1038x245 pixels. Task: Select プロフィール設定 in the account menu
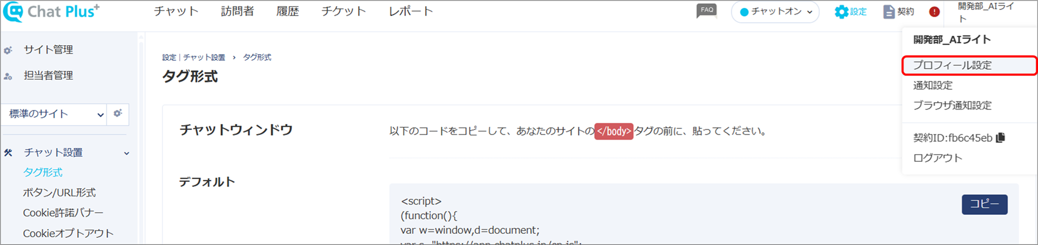pos(969,65)
